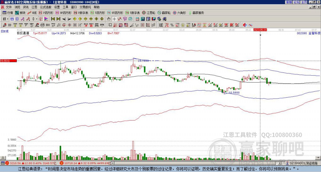This screenshot has height=172, width=321.
Task: Select the red pencil drawing tool
Action: click(4, 25)
